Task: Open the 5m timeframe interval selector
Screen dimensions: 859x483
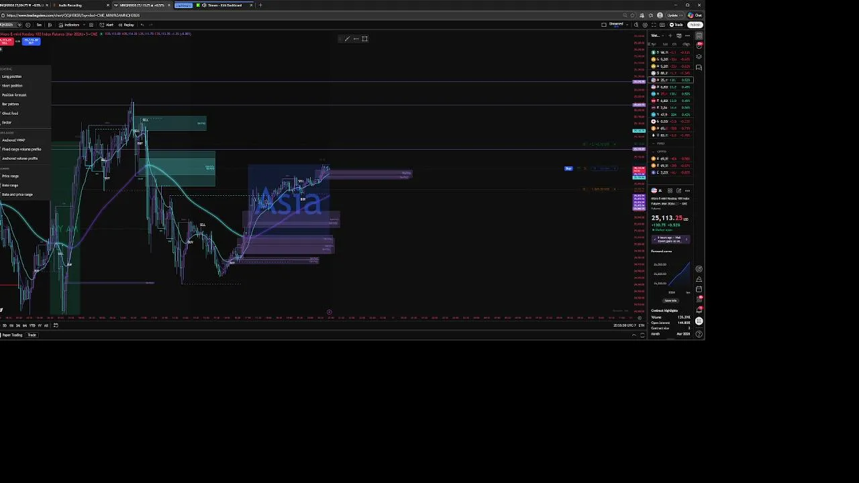Action: (39, 25)
